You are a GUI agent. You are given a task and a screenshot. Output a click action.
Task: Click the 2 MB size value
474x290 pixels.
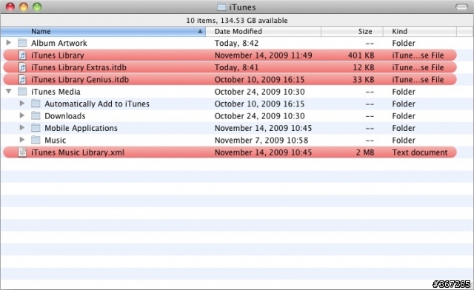[x=365, y=152]
